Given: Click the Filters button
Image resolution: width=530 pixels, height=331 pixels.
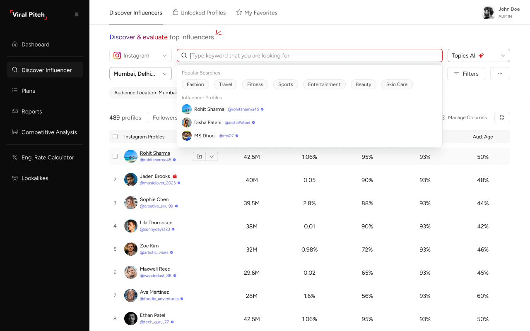Looking at the screenshot, I should (466, 74).
